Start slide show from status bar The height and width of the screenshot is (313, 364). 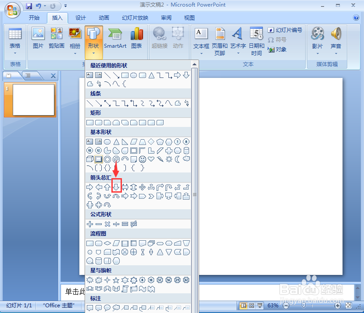click(260, 306)
